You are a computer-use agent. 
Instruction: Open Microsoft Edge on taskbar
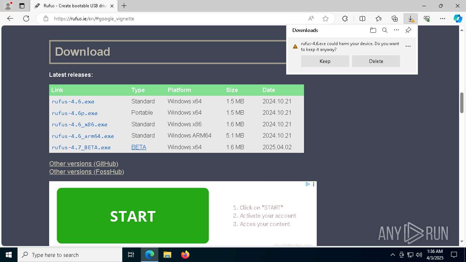[150, 255]
